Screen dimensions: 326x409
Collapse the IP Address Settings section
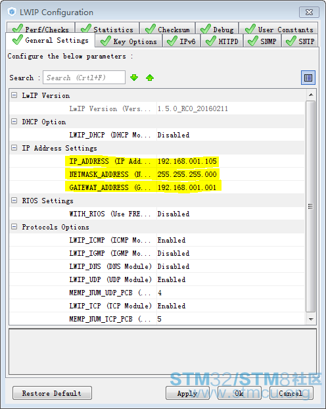coord(14,148)
